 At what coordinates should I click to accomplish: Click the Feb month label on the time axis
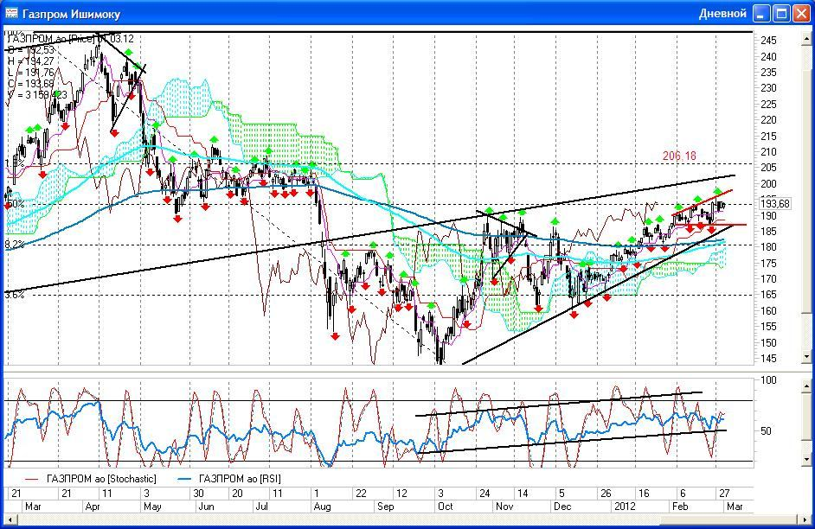pos(680,507)
